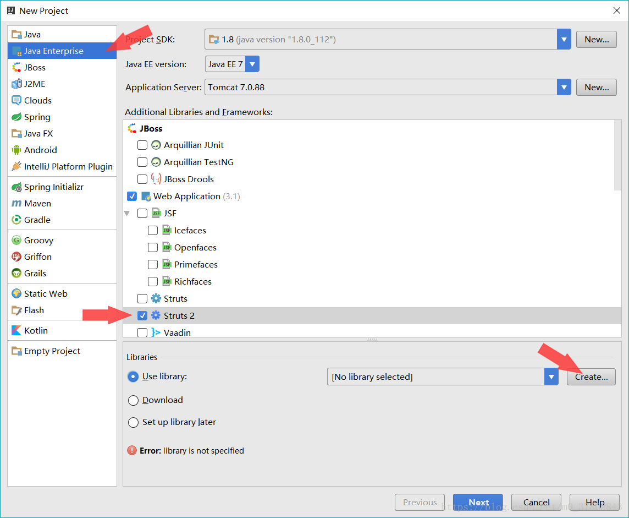Viewport: 629px width, 518px height.
Task: Click the Spring Initializr icon
Action: click(16, 187)
